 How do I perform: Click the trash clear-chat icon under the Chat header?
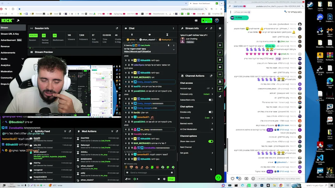(132, 35)
